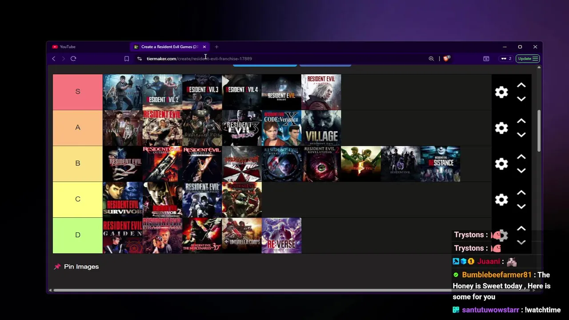Select Resident Evil Biohazard cover in S tier
This screenshot has width=569, height=320.
click(281, 92)
